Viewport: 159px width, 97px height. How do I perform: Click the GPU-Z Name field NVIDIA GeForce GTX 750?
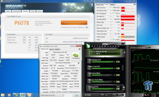coord(60,52)
